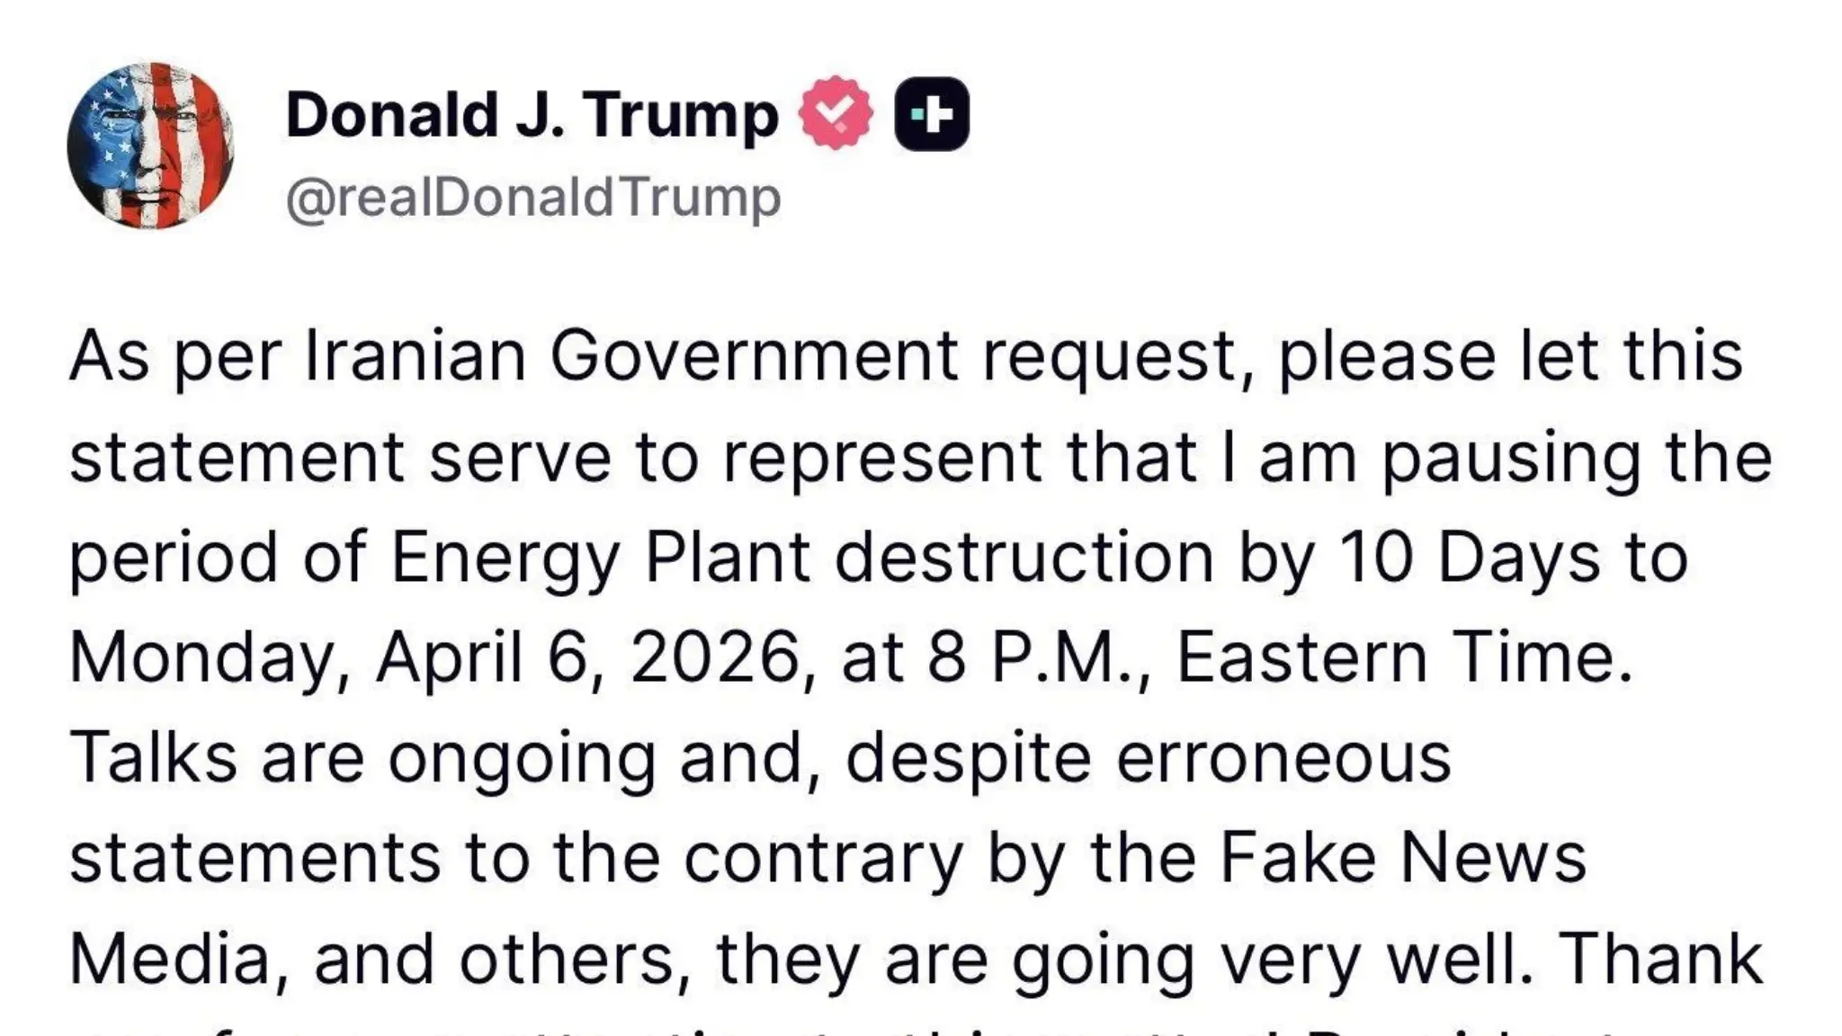The width and height of the screenshot is (1842, 1036).
Task: Click the phrase "Talks are ongoing"
Action: [x=362, y=757]
